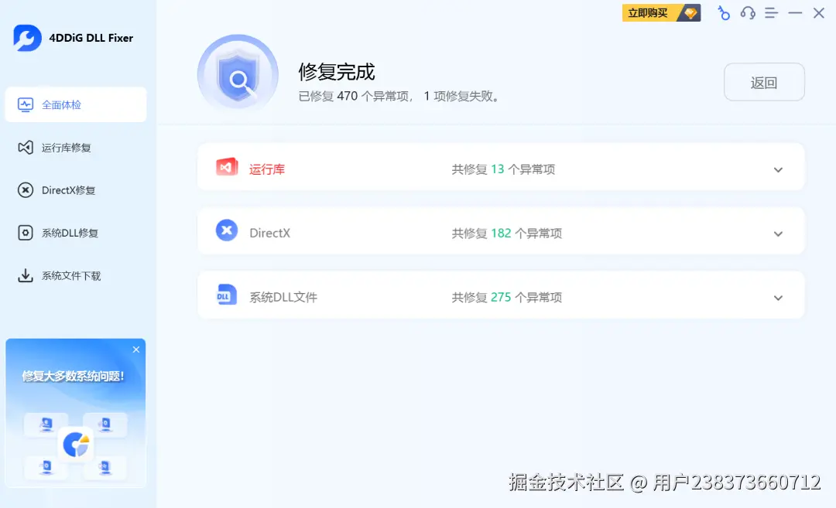The width and height of the screenshot is (836, 508).
Task: Click the DirectX修复 circle-X sidebar icon
Action: (x=25, y=190)
